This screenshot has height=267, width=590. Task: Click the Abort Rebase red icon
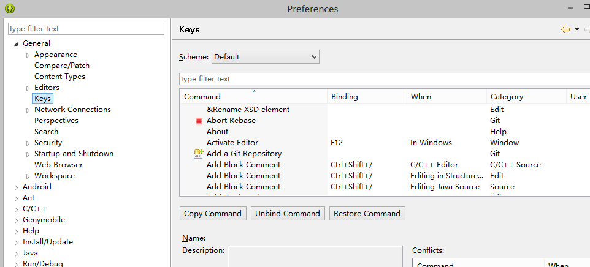tap(199, 121)
